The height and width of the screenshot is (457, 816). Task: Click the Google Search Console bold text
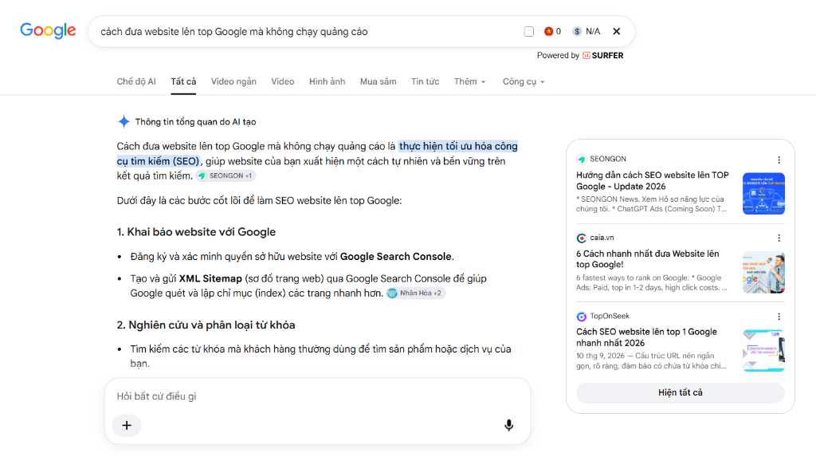pyautogui.click(x=395, y=256)
